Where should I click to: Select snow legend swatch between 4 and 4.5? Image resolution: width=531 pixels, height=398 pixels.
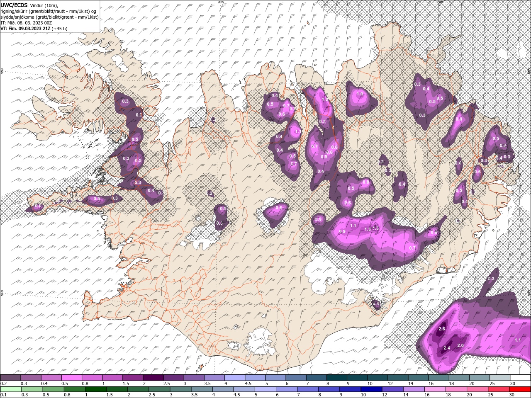(x=234, y=378)
